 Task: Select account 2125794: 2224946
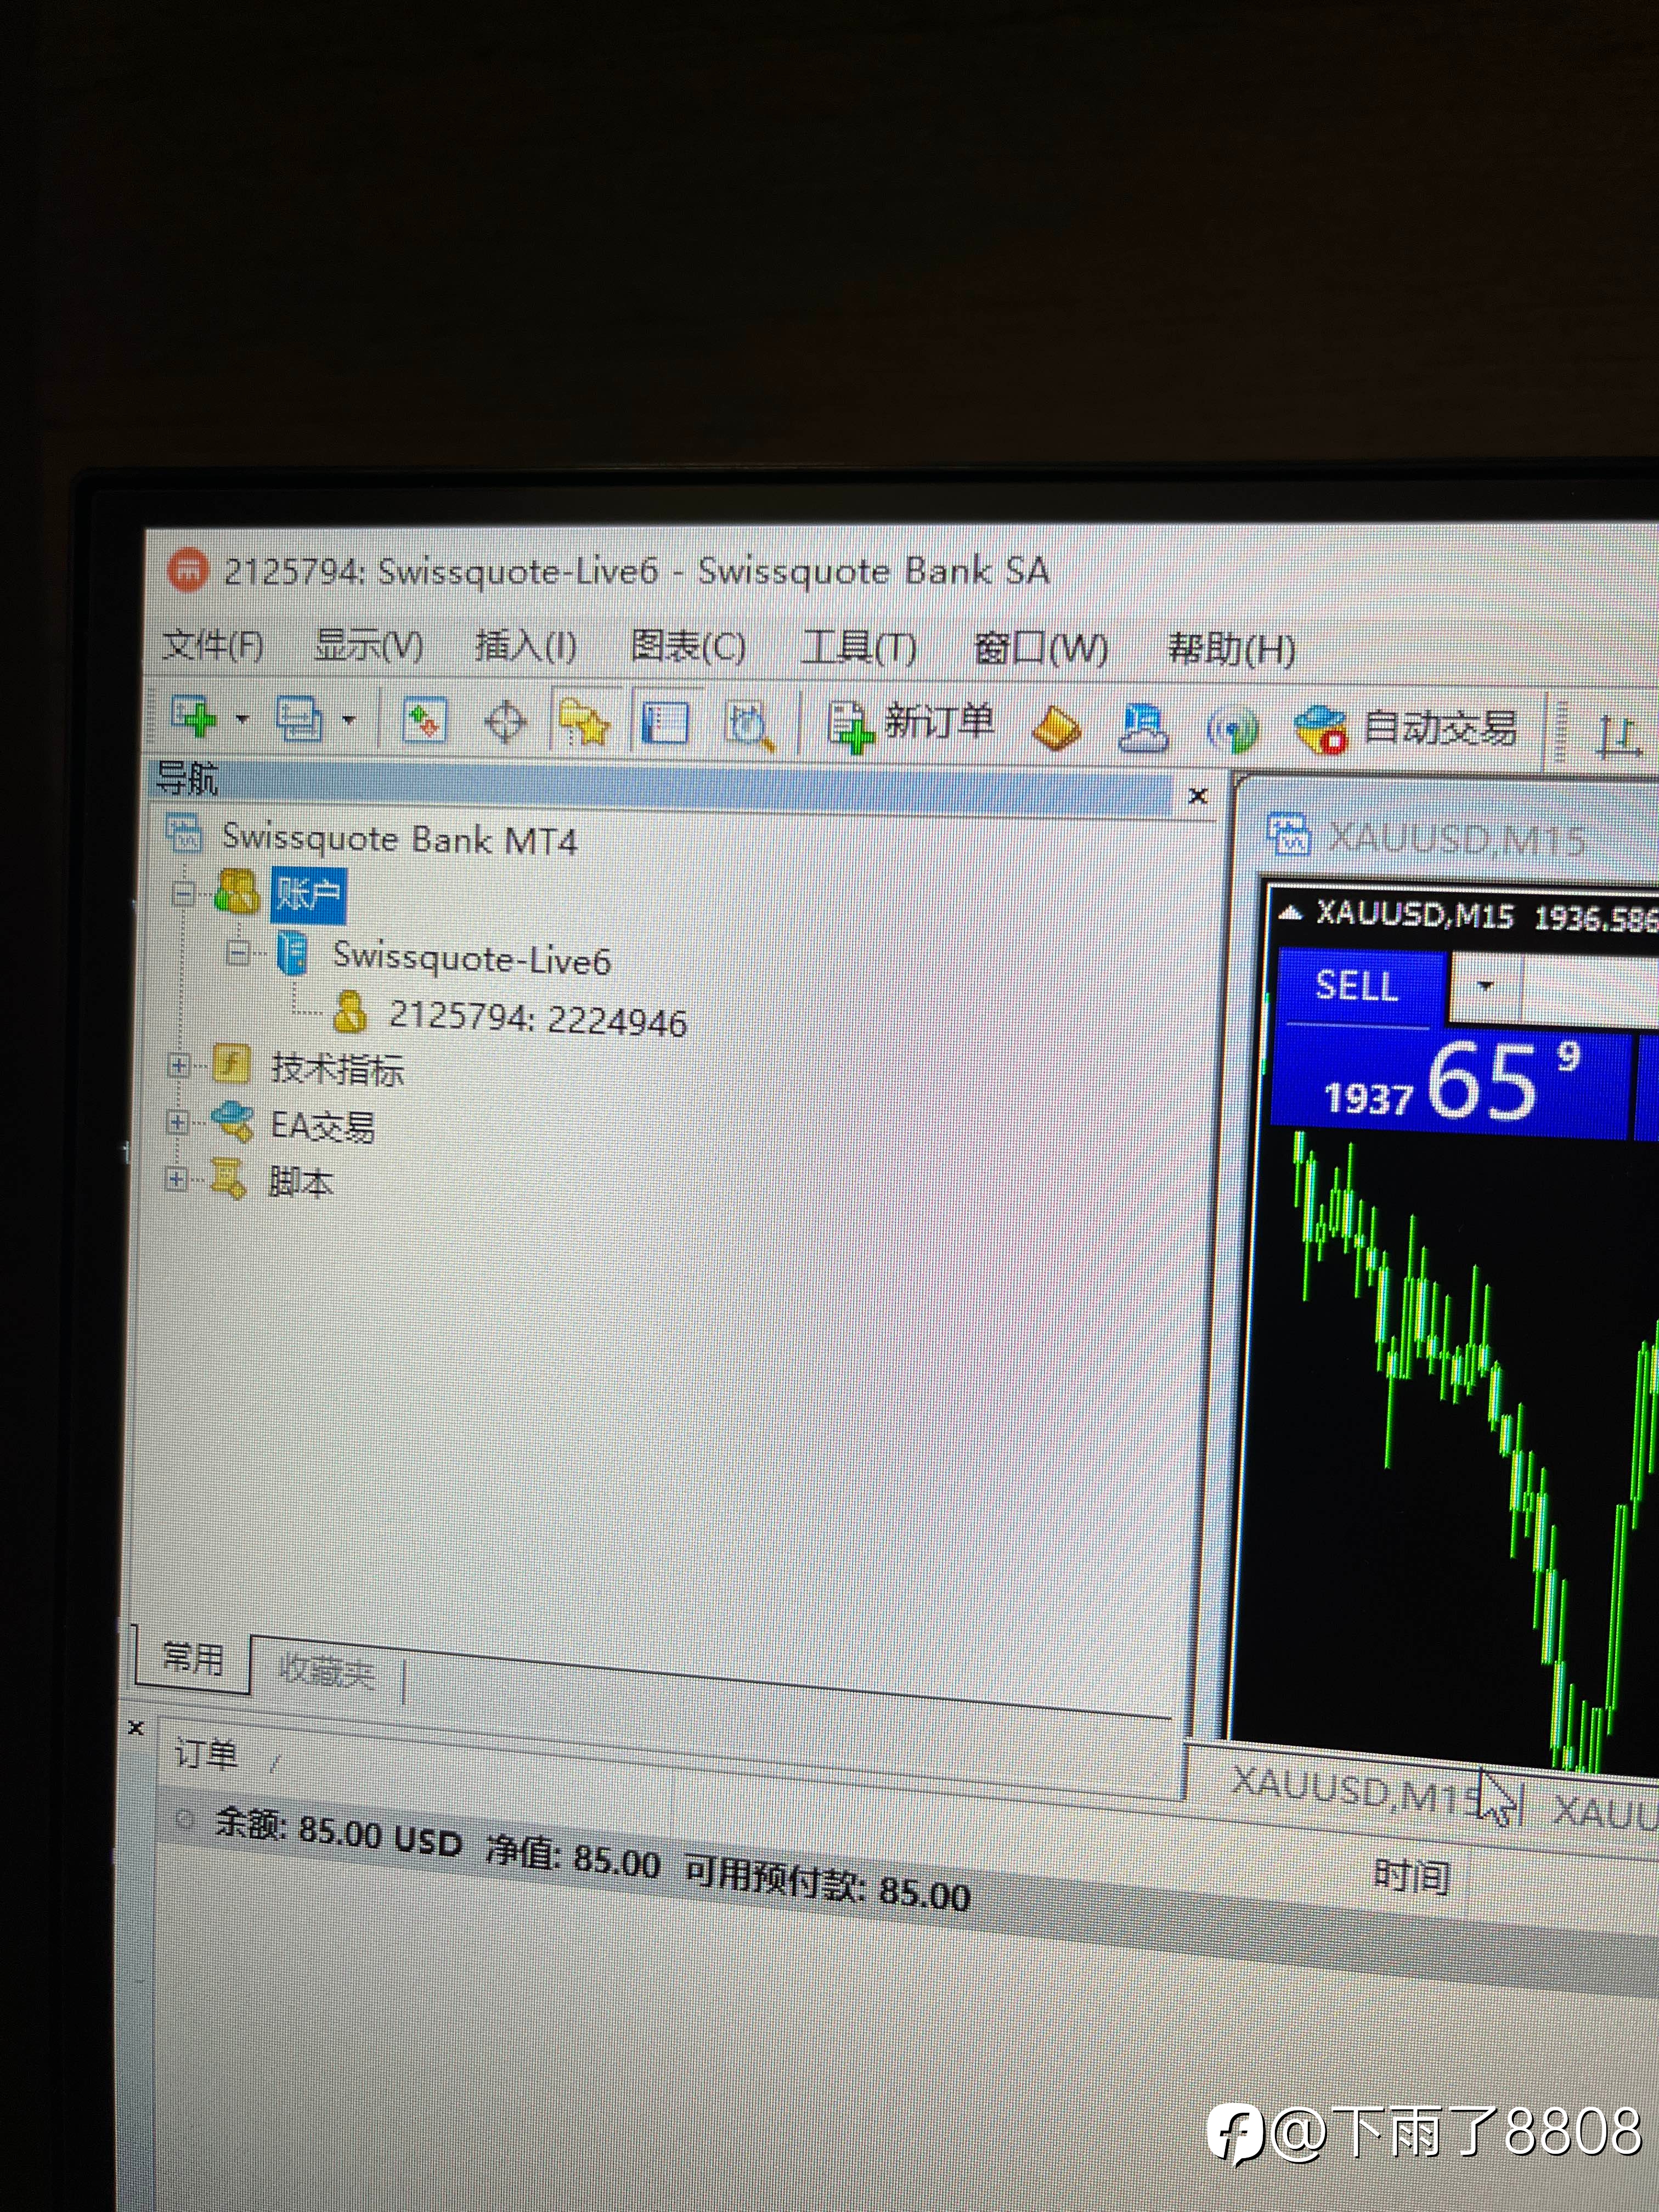[x=537, y=1019]
